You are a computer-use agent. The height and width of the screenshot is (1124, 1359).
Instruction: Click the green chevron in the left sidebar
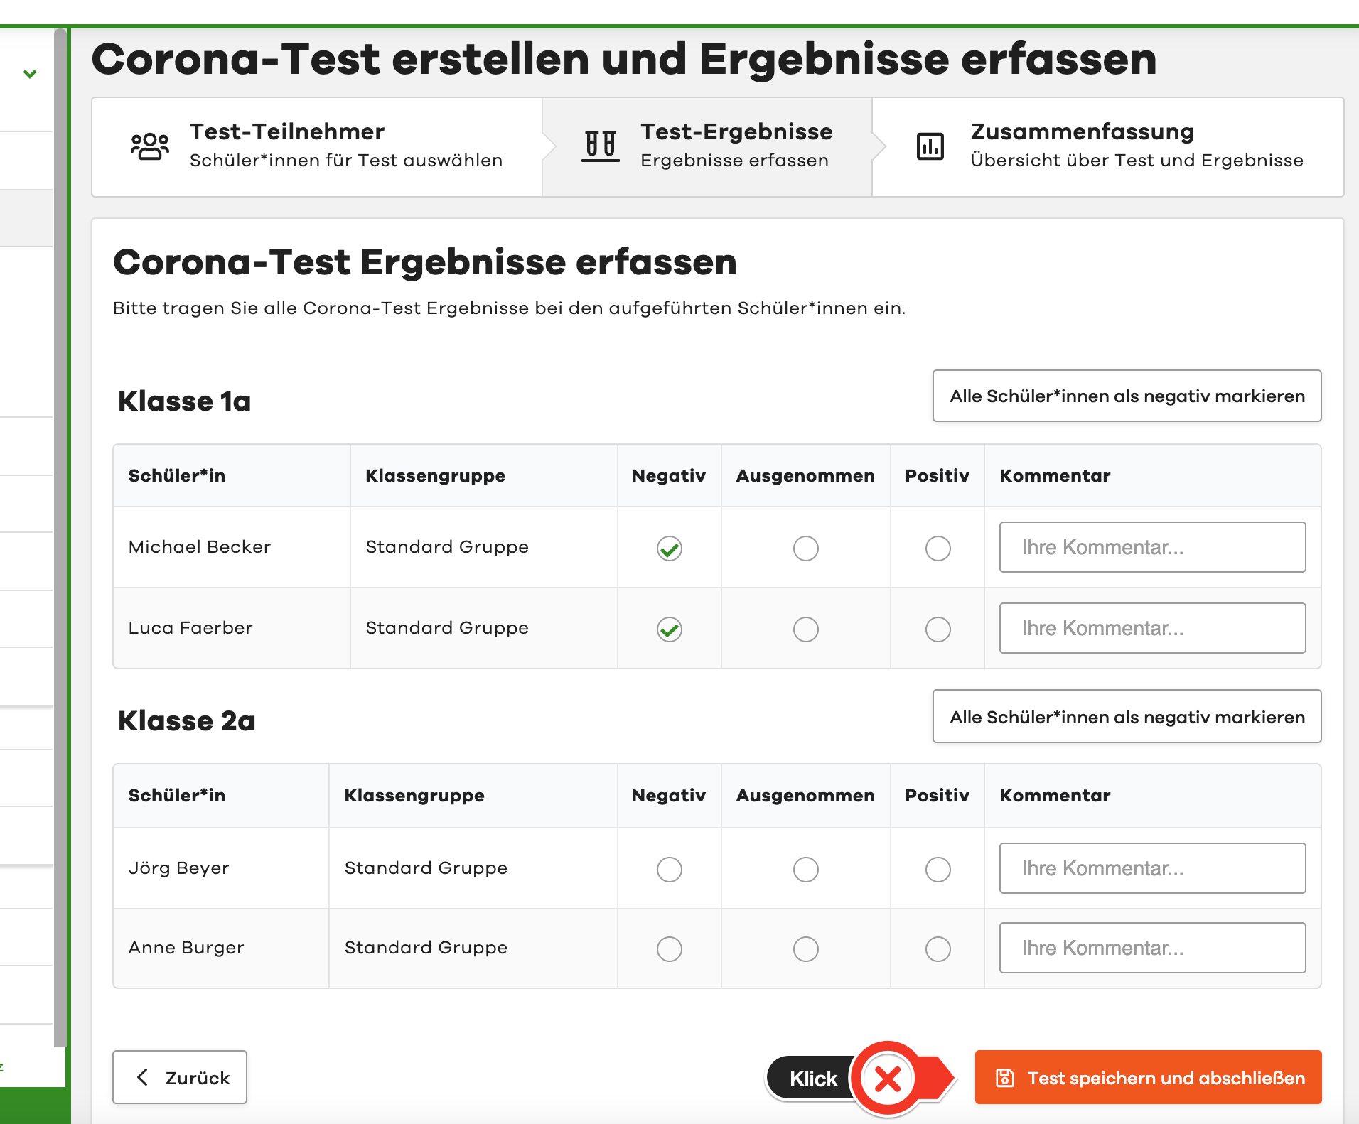tap(29, 73)
